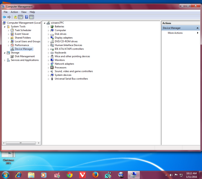Expand the Performance node

9,45
